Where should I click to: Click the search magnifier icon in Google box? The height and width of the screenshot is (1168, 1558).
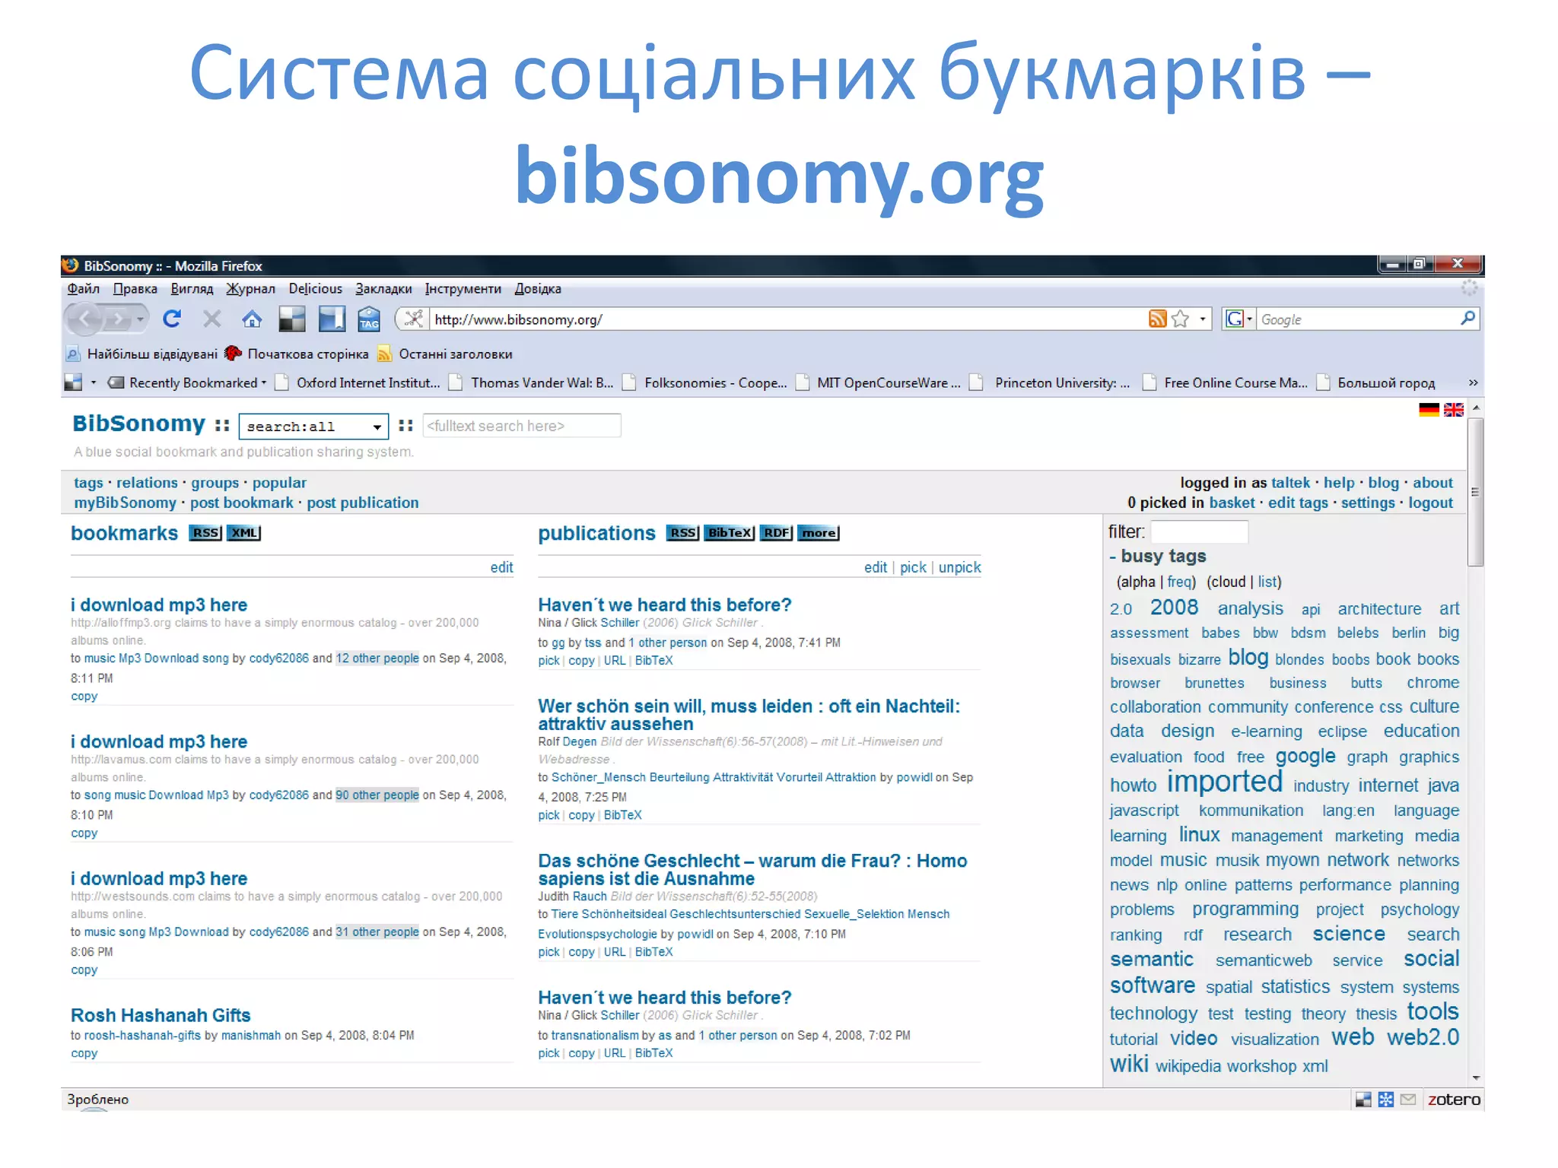pyautogui.click(x=1467, y=318)
